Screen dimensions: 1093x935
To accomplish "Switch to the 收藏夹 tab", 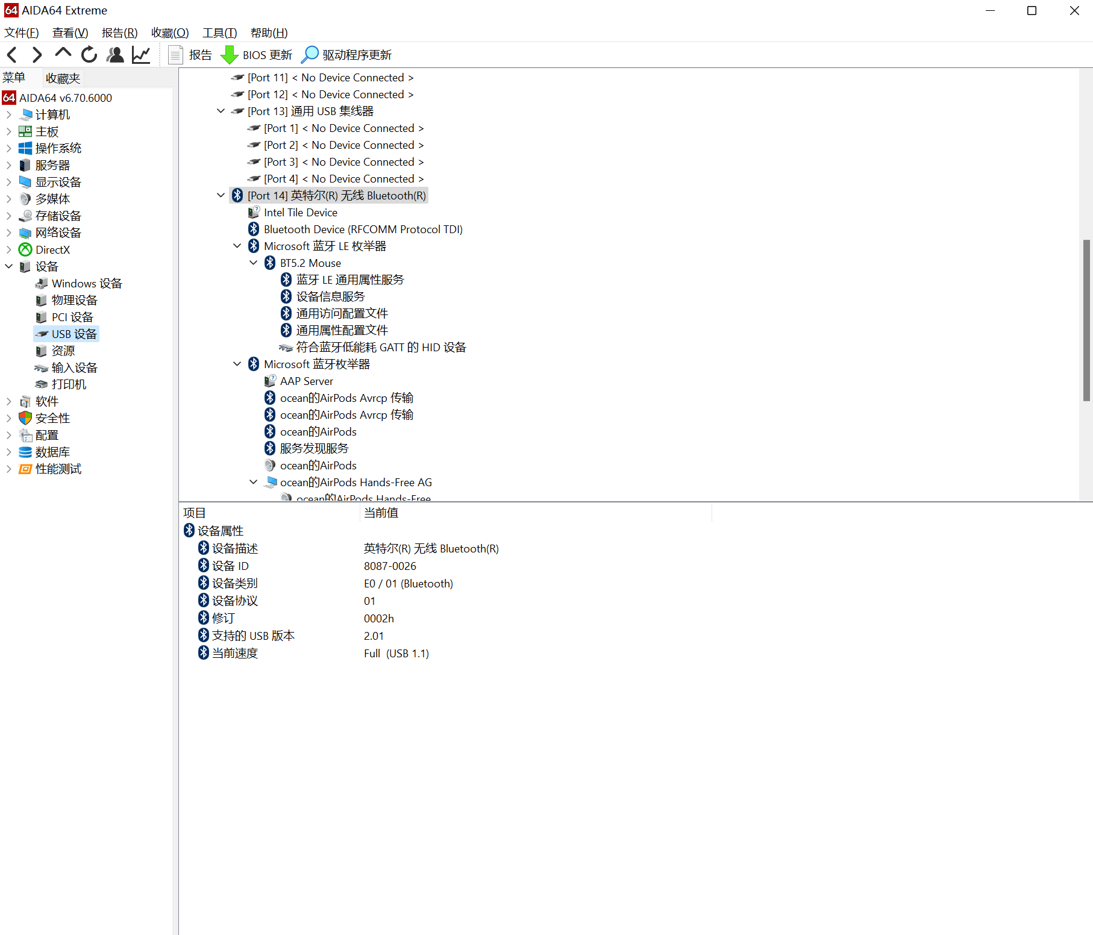I will (x=62, y=78).
